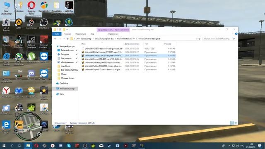Select Быстрый доступ in the navigation pane
Viewport: 265px width, 149px height.
click(67, 46)
